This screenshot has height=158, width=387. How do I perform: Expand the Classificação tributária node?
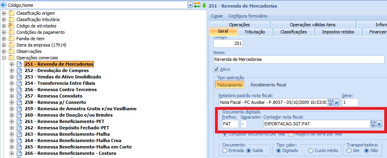pyautogui.click(x=4, y=20)
